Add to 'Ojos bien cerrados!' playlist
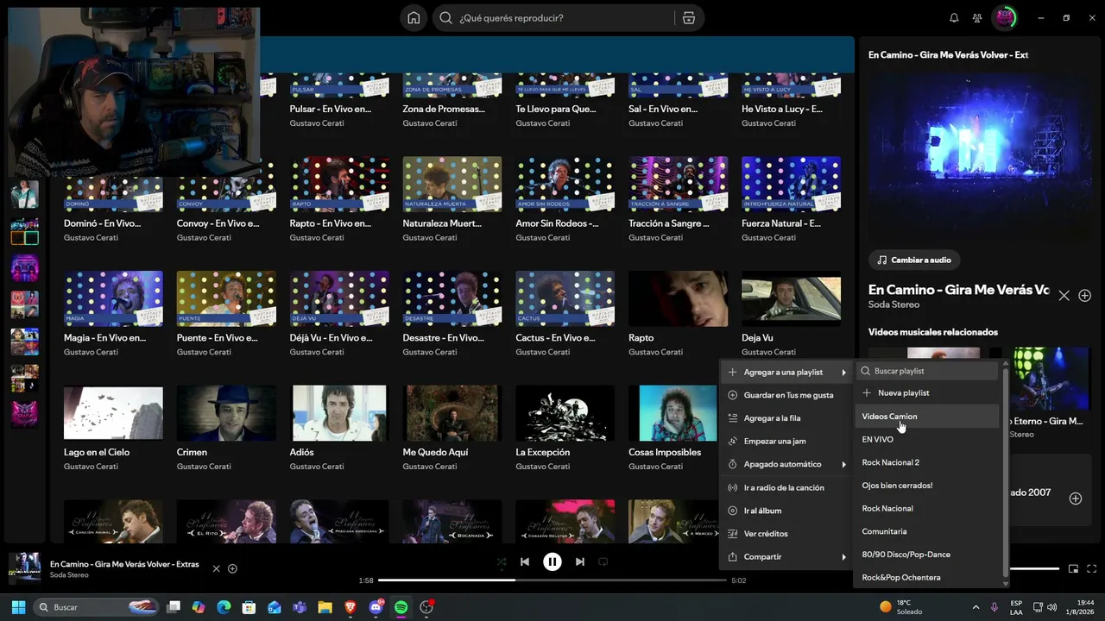The width and height of the screenshot is (1105, 621). pyautogui.click(x=928, y=486)
